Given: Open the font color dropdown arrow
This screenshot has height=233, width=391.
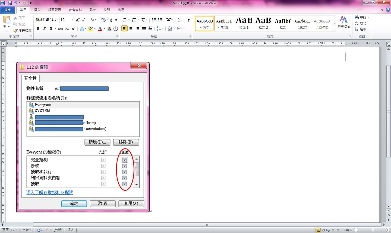Looking at the screenshot, I should (x=104, y=29).
